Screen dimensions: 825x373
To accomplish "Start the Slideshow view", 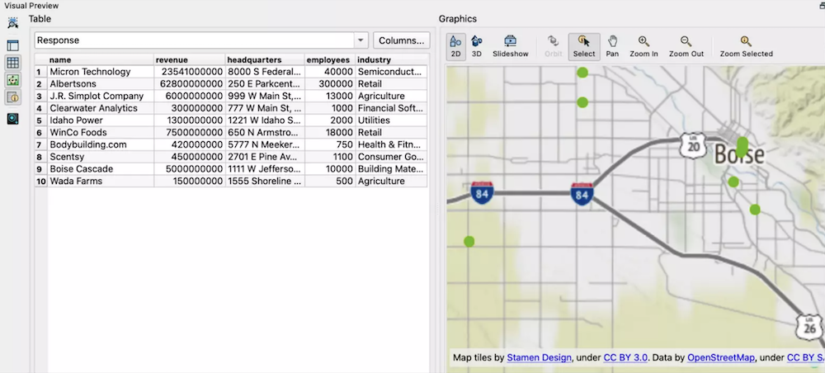I will (x=510, y=45).
